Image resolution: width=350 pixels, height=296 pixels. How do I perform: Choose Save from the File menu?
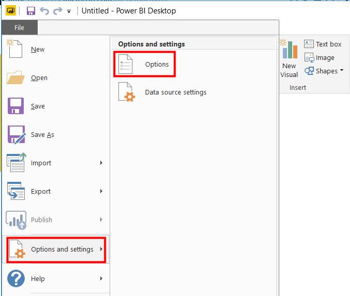point(38,106)
